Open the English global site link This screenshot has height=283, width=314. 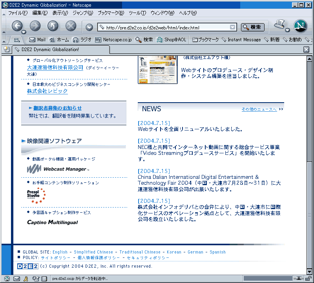[x=60, y=252]
